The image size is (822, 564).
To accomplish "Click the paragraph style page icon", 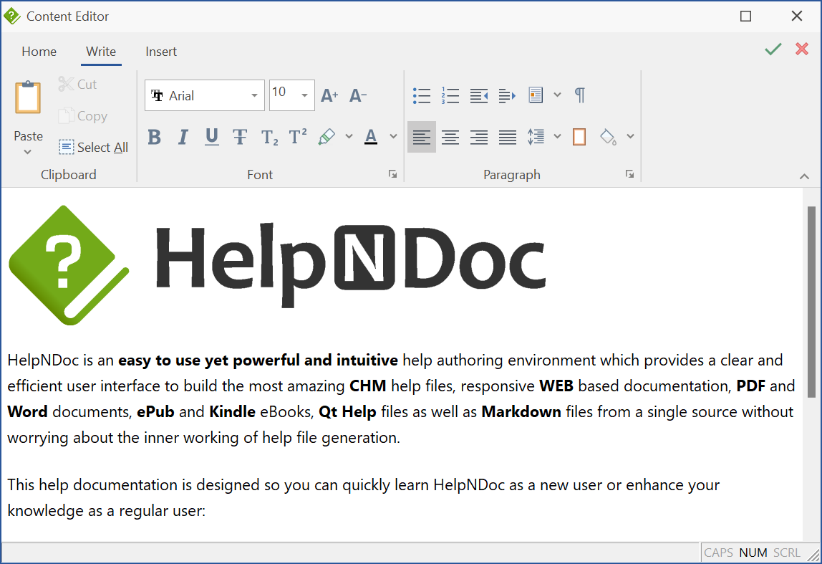I will tap(536, 95).
